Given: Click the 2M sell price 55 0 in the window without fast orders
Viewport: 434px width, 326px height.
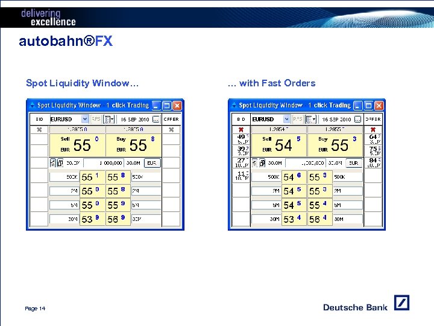Looking at the screenshot, I should click(92, 191).
